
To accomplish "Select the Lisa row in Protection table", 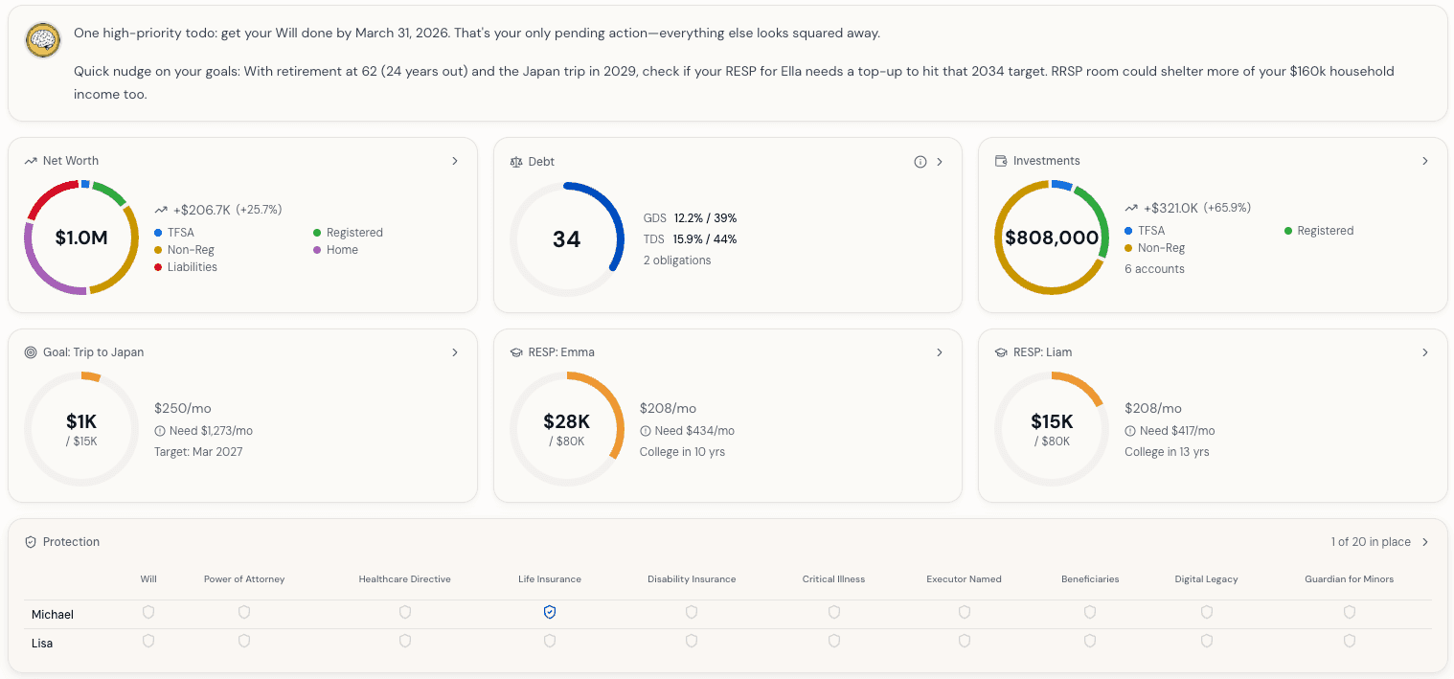I will [x=41, y=643].
